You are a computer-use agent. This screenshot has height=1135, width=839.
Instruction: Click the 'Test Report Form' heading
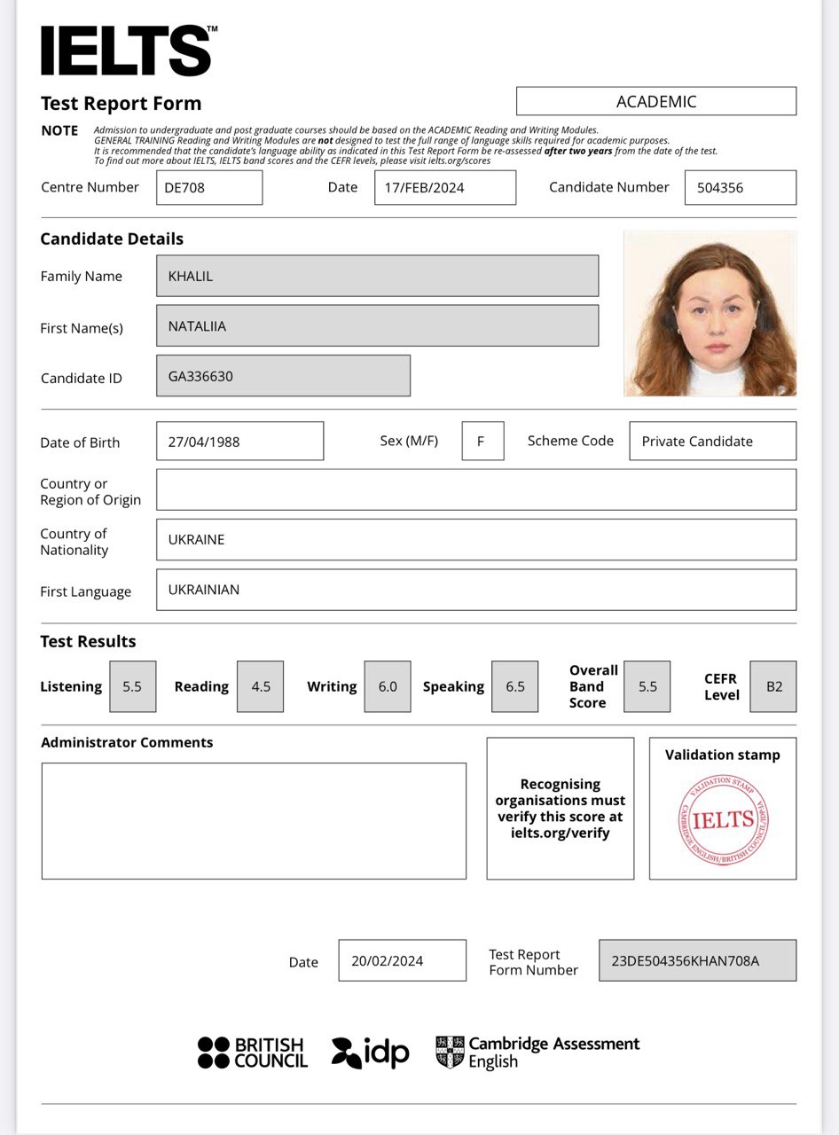coord(122,104)
